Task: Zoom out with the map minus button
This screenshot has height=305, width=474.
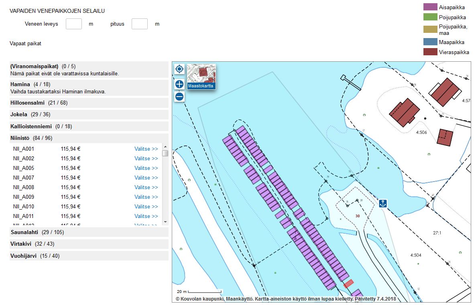Action: point(179,97)
